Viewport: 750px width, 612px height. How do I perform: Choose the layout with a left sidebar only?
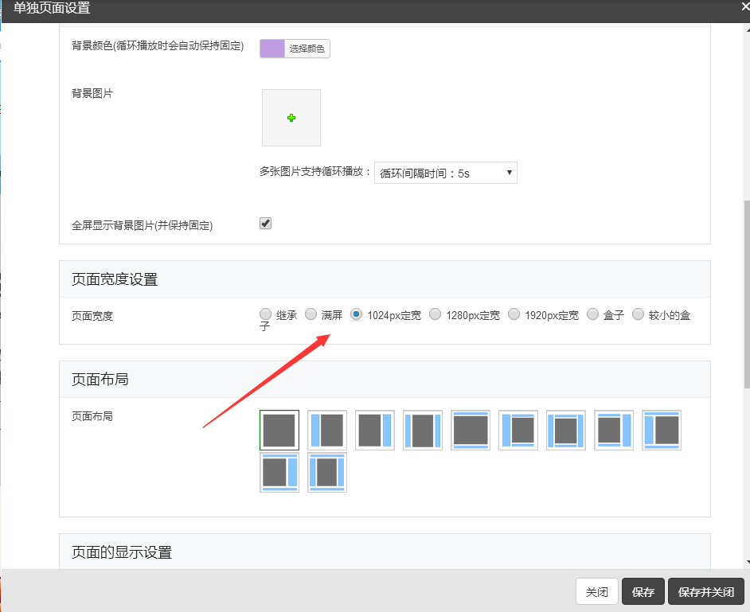[327, 431]
